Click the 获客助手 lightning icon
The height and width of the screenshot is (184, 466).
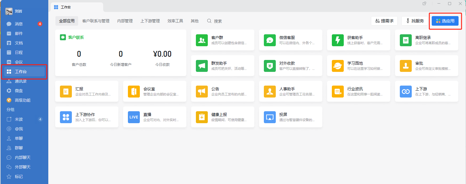pos(338,40)
